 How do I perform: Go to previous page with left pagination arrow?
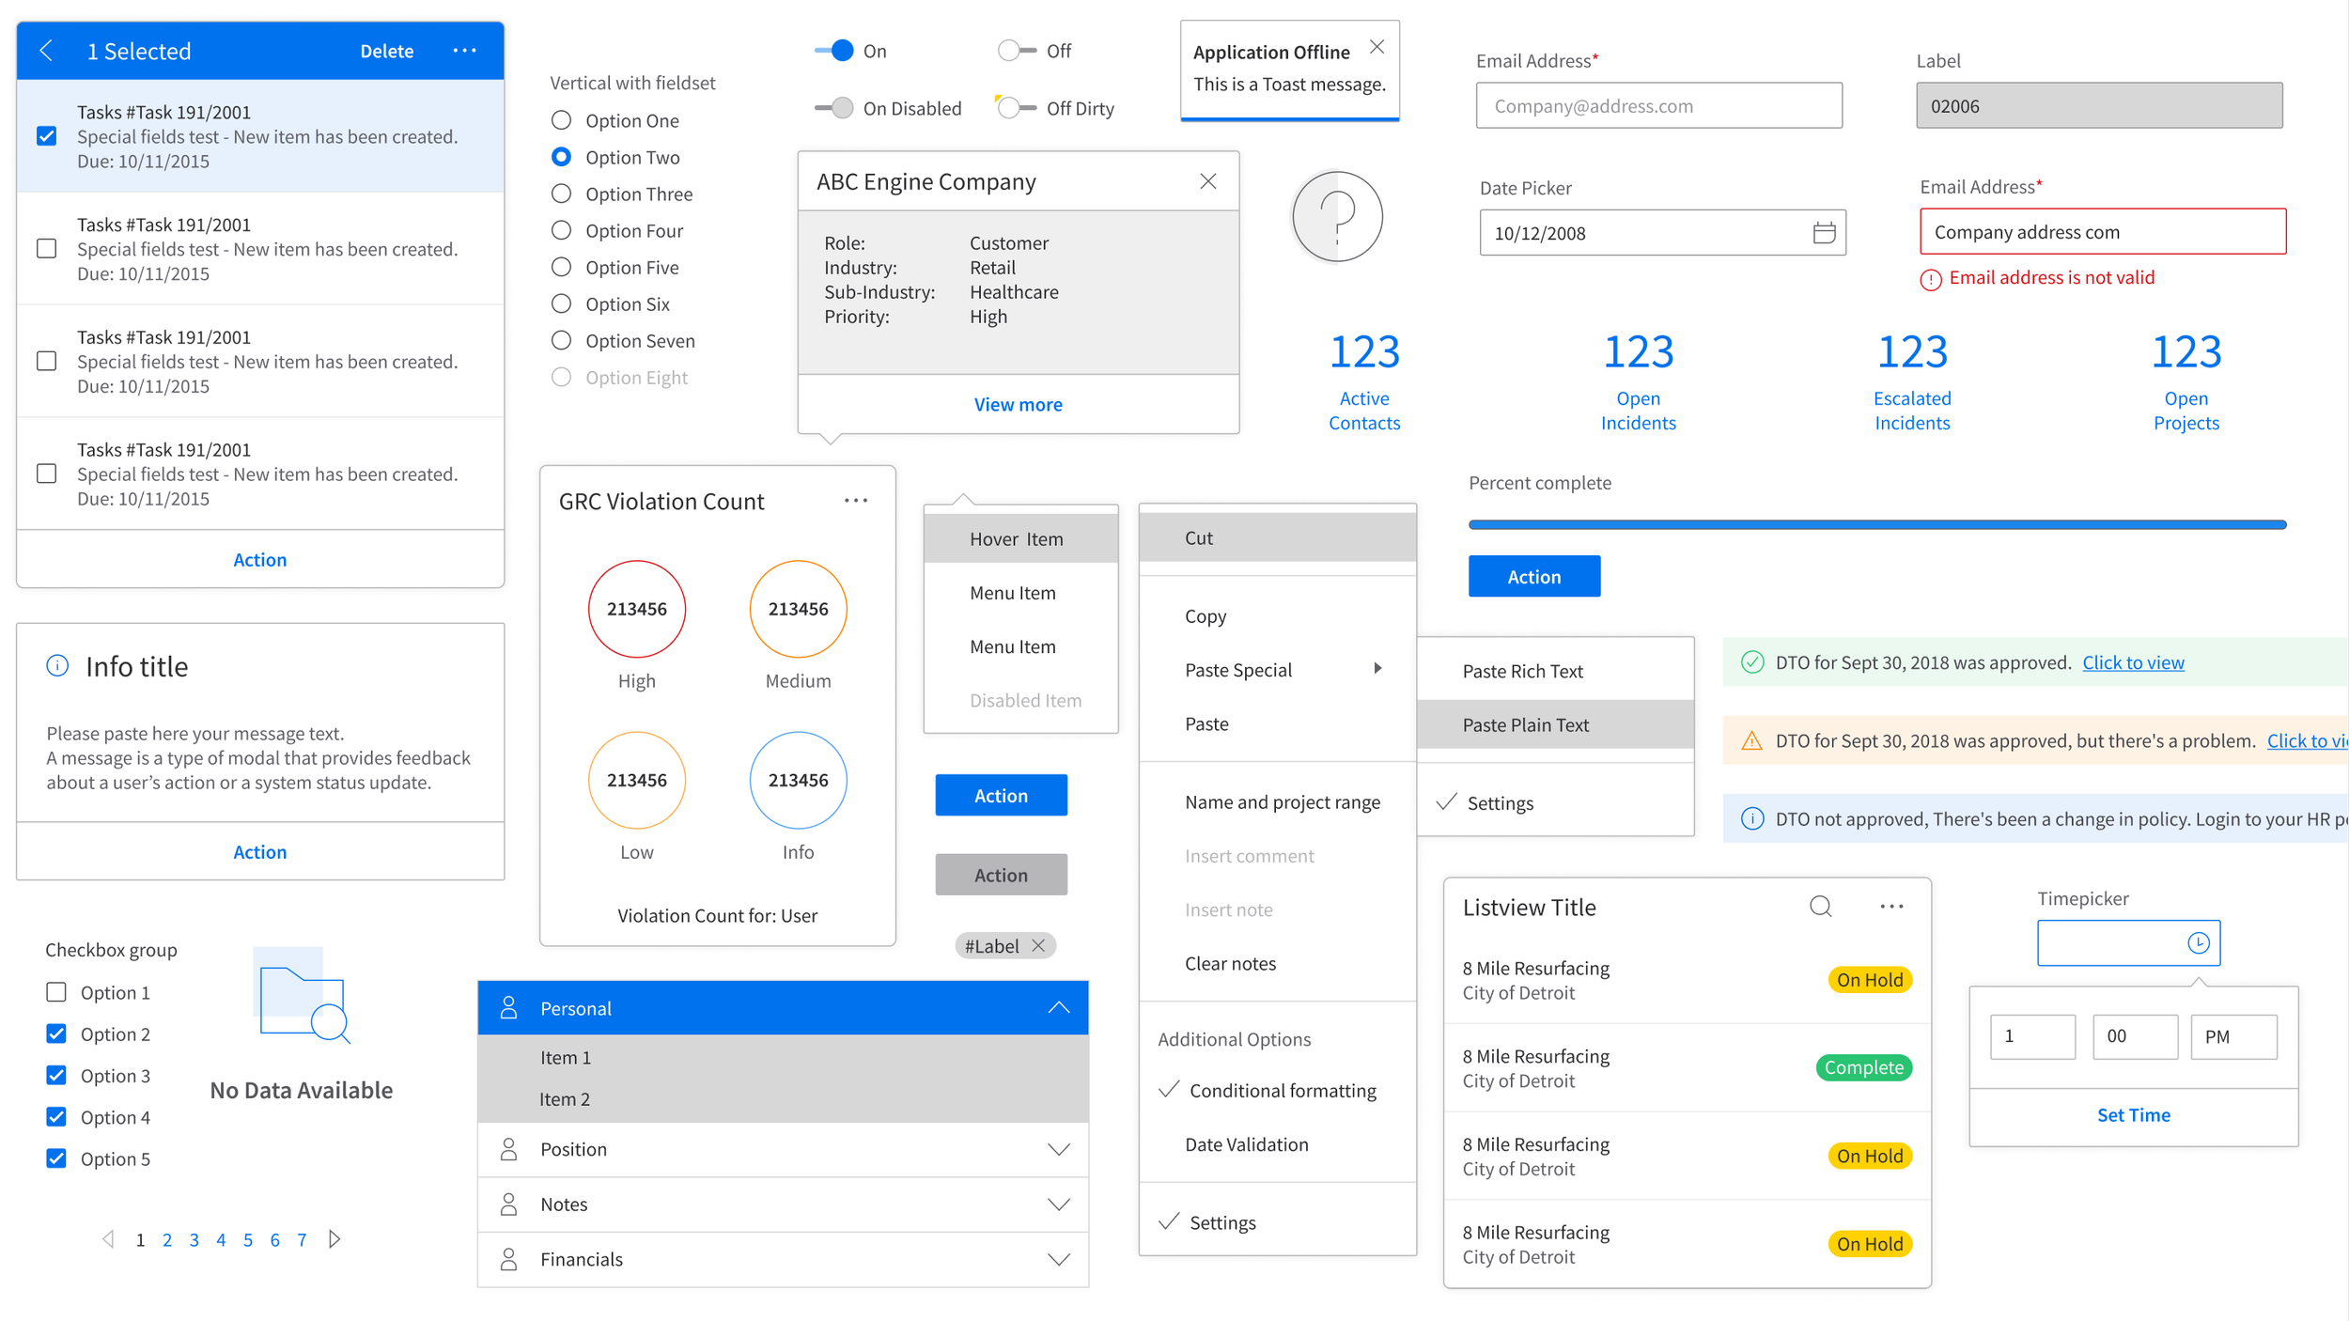click(x=108, y=1239)
